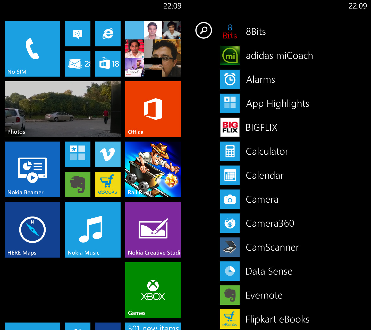
Task: Tap the Flipkart eBooks text label
Action: point(278,319)
